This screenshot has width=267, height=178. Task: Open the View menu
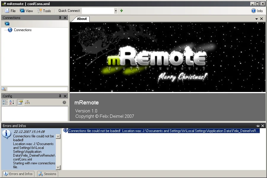[26, 11]
